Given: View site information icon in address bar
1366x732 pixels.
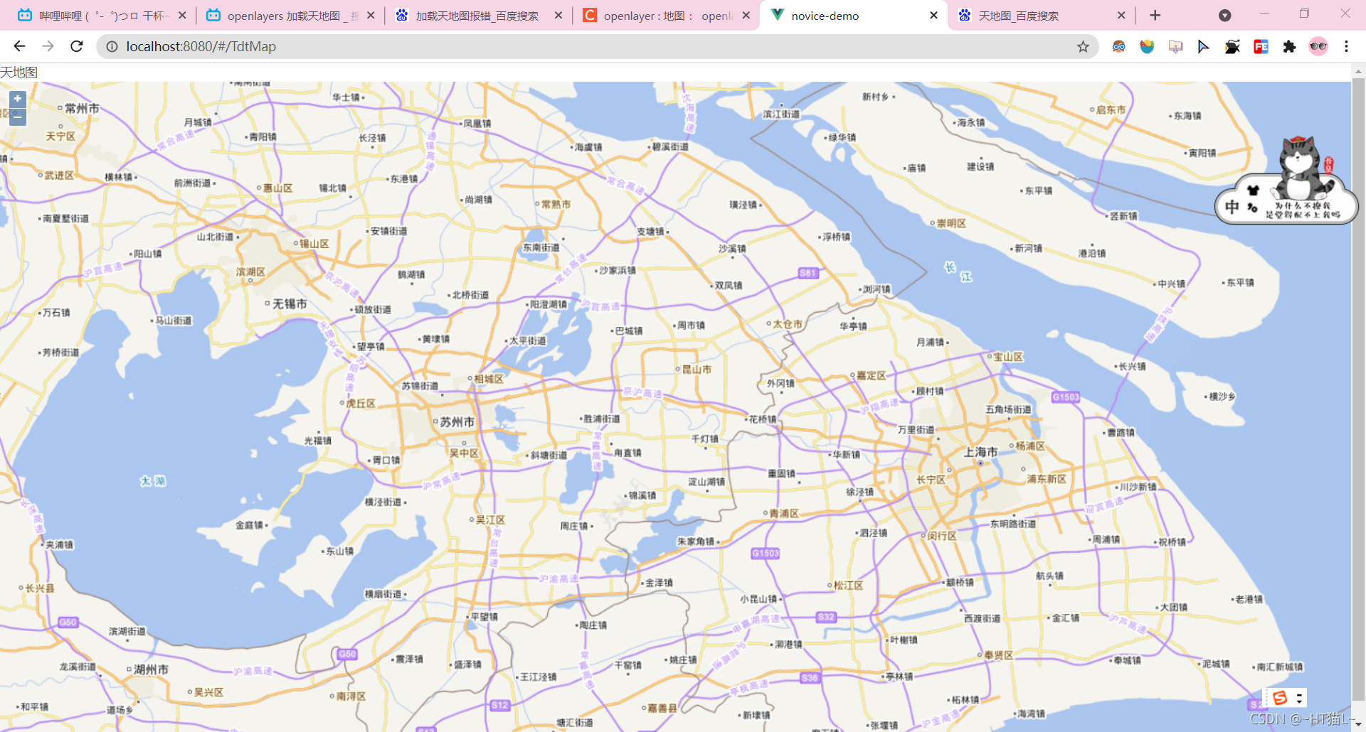Looking at the screenshot, I should (x=112, y=46).
